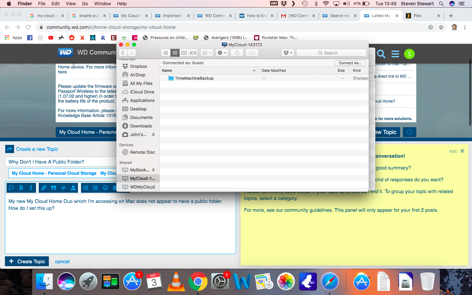Open the Dropbox toolbar dropdown in Finder

288,53
